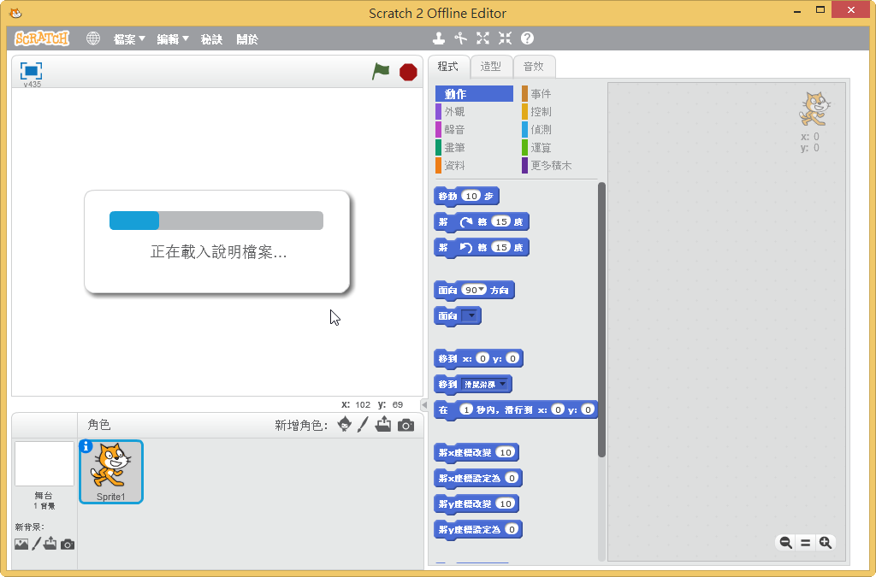This screenshot has height=577, width=876.
Task: Click the stage mouse x: 102 readout
Action: (356, 404)
